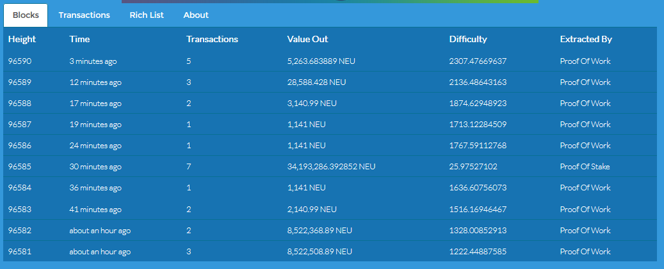
Task: Click value 5,263.683889 NEU
Action: (x=321, y=61)
